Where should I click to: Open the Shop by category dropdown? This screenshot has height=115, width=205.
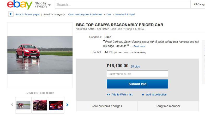[43, 5]
